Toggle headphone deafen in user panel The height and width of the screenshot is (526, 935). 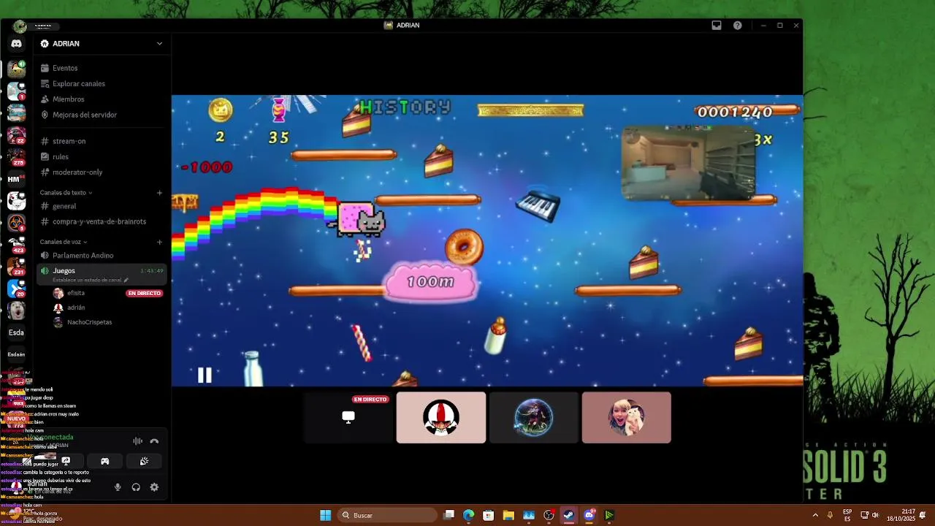pyautogui.click(x=136, y=487)
